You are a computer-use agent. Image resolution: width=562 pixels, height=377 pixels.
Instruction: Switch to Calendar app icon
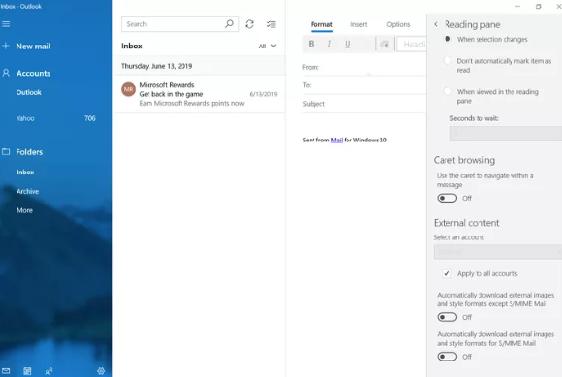click(27, 371)
